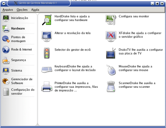This screenshot has height=128, width=166.
Task: Click PrinterDrake impressora description text
Action: click(x=76, y=87)
